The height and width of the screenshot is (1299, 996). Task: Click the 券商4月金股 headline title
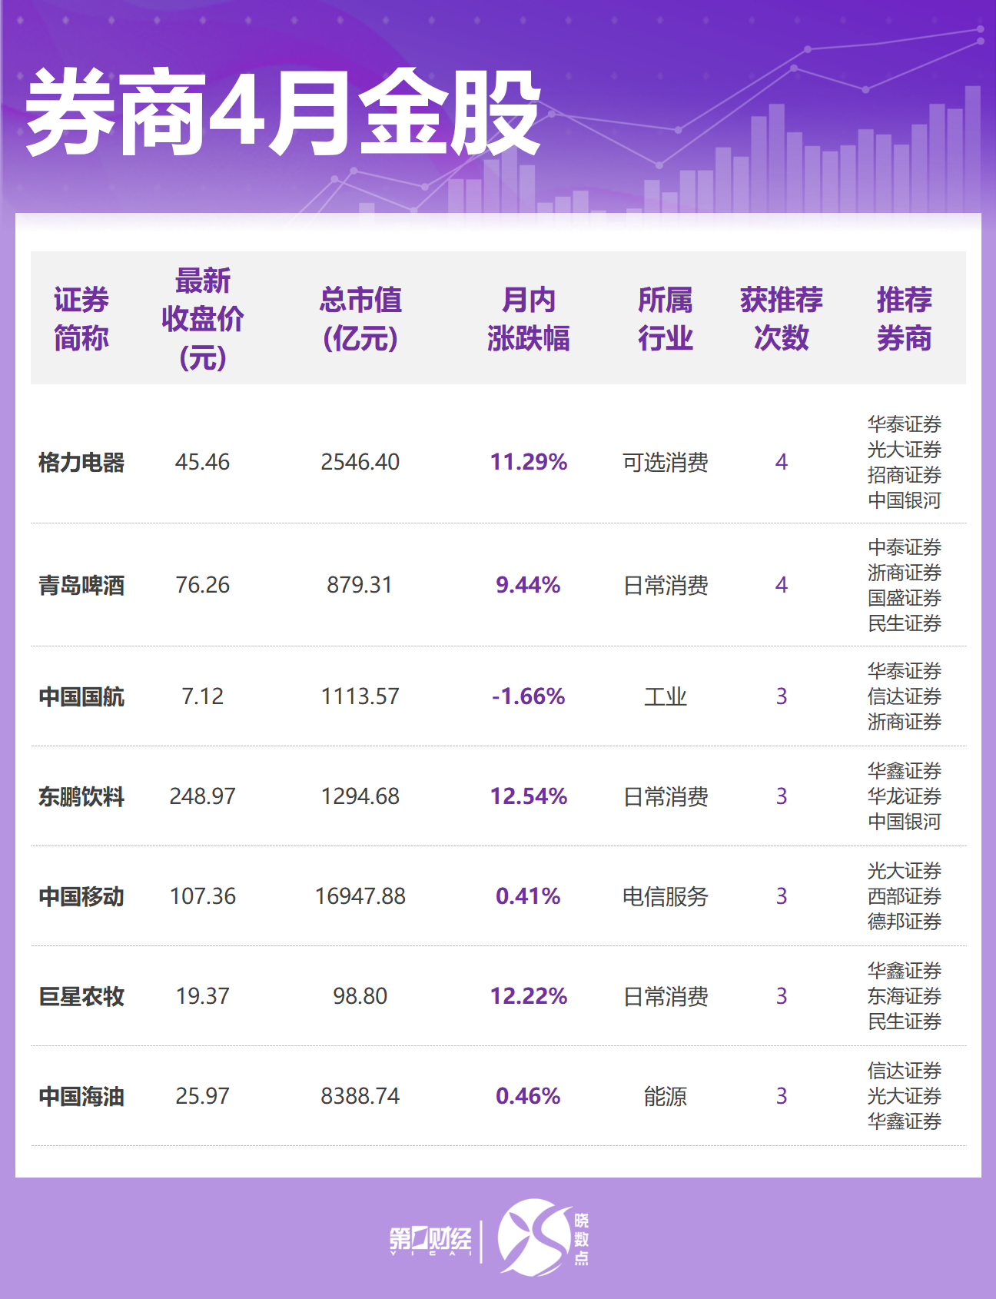283,113
